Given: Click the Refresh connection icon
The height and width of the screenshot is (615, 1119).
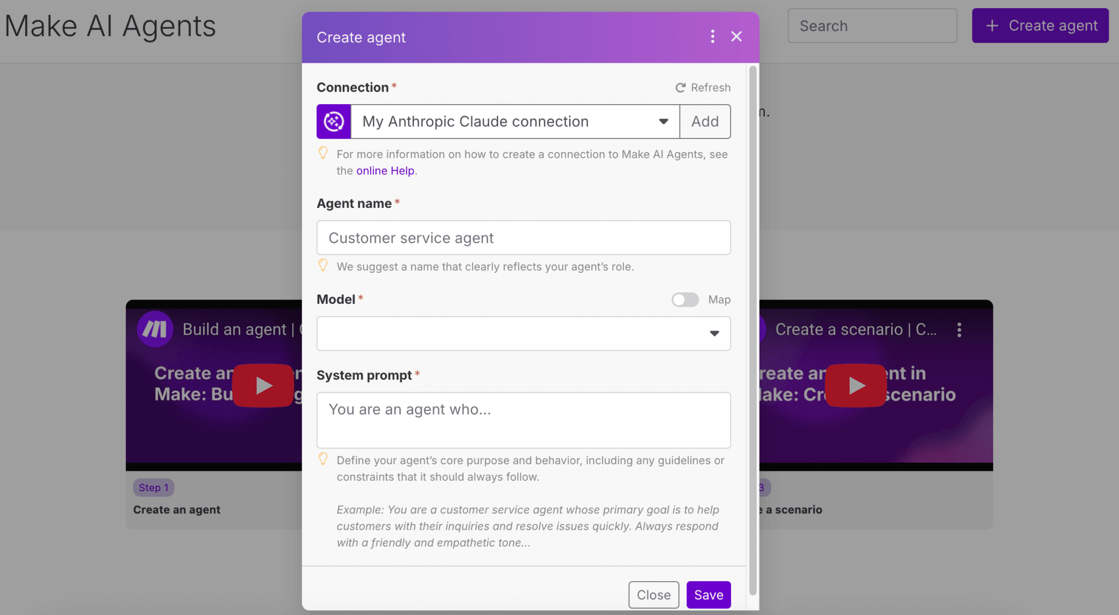Looking at the screenshot, I should coord(680,88).
